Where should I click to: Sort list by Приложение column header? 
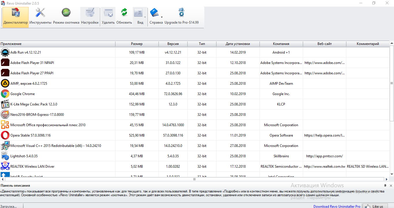tap(58, 44)
